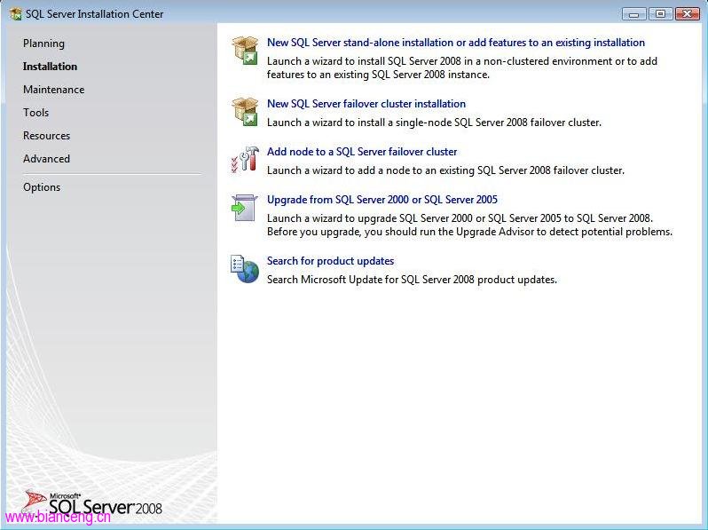
Task: Open Add node to SQL Server failover cluster
Action: click(x=362, y=151)
